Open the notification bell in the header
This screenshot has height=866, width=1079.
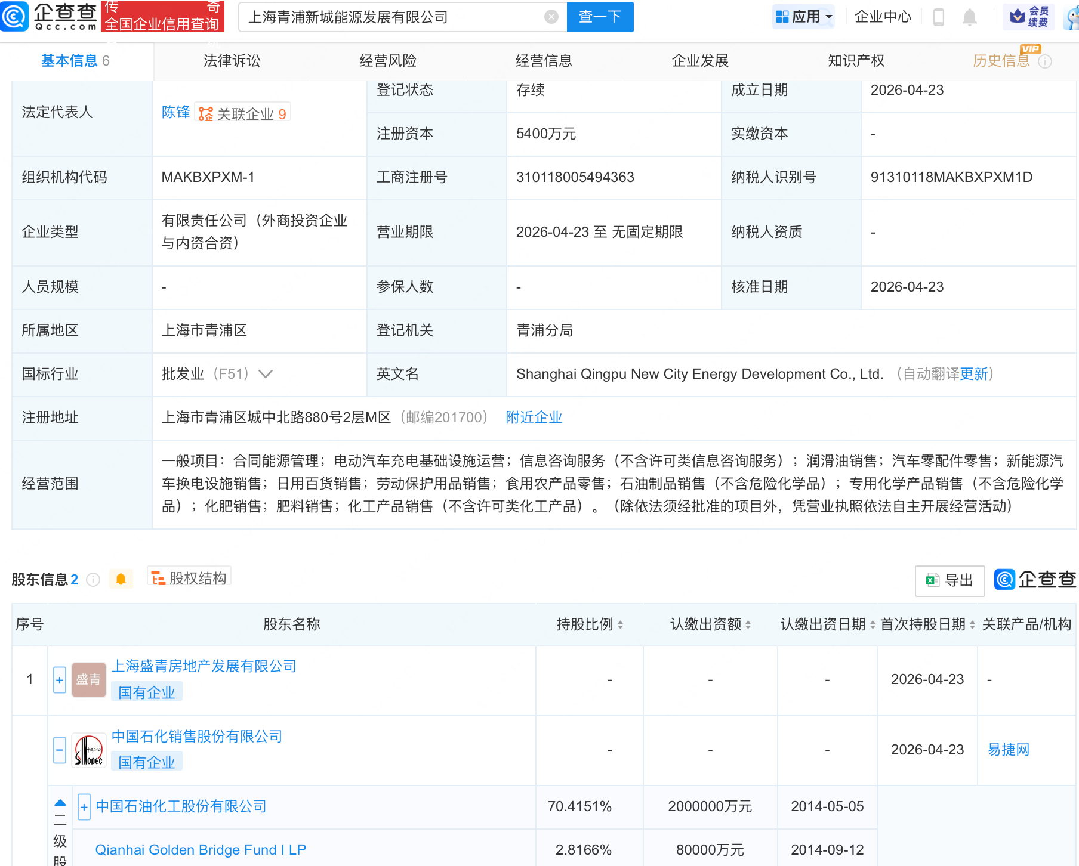970,17
